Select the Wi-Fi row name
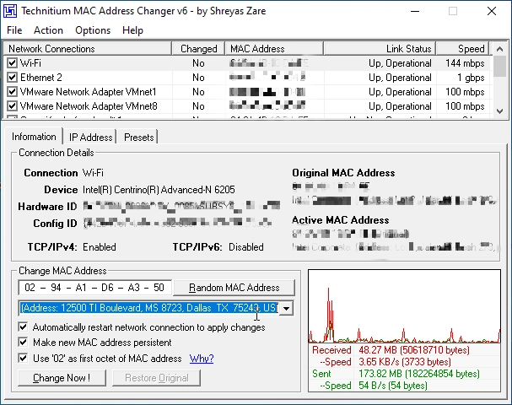This screenshot has height=405, width=512. point(30,62)
